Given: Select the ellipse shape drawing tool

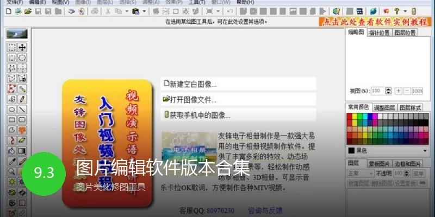Looking at the screenshot, I should point(12,110).
